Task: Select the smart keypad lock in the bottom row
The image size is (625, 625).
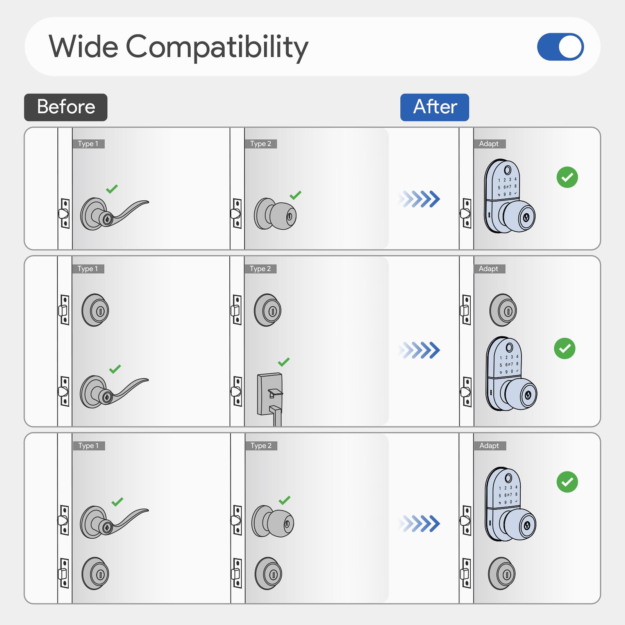Action: point(509,505)
